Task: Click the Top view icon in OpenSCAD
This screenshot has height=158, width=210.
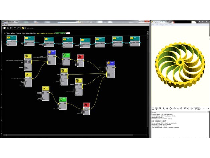Action: [x=178, y=108]
